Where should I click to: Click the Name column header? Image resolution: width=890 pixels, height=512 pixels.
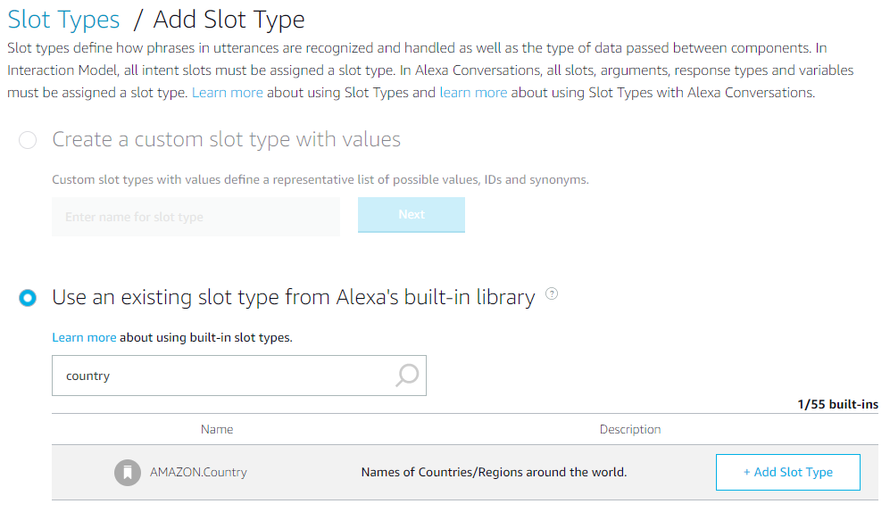point(217,429)
